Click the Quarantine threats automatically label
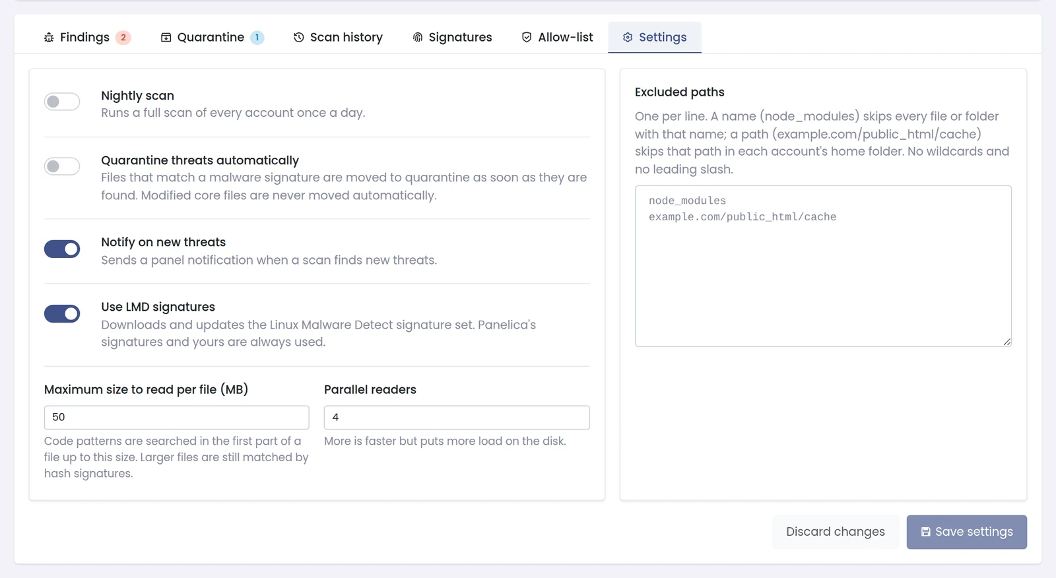 click(x=200, y=160)
